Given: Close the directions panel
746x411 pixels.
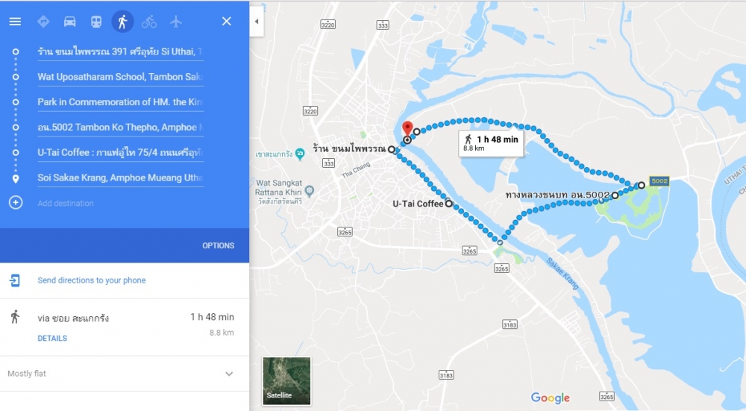Looking at the screenshot, I should click(x=227, y=21).
